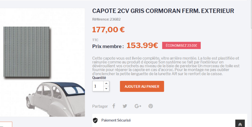
Task: Share the product on Facebook
Action: [x=114, y=106]
